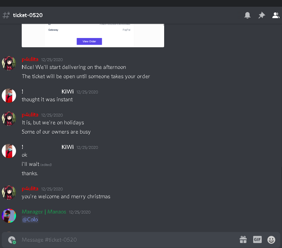Click the channel hash lock icon
The width and height of the screenshot is (282, 248).
click(x=6, y=15)
